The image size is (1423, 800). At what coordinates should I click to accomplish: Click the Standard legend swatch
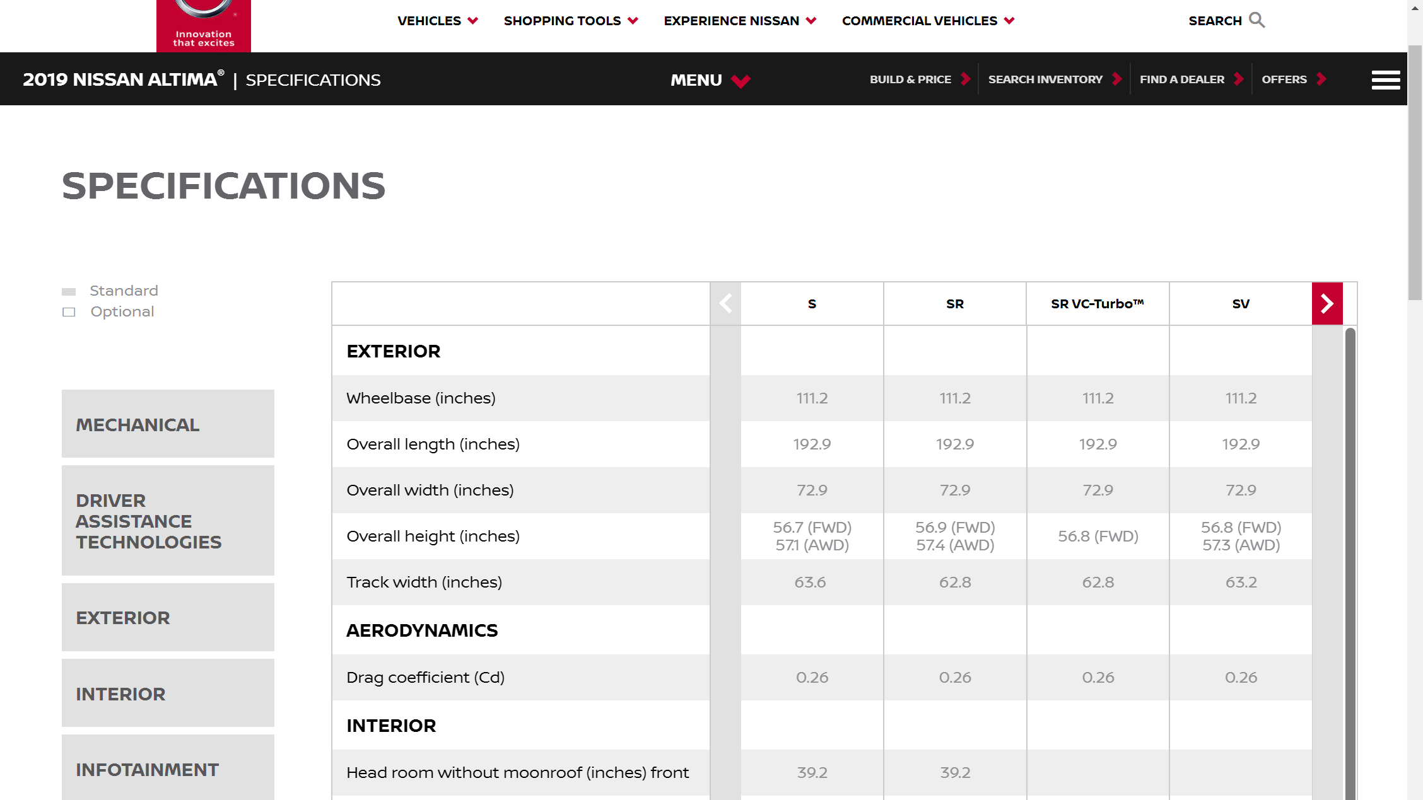(x=69, y=291)
